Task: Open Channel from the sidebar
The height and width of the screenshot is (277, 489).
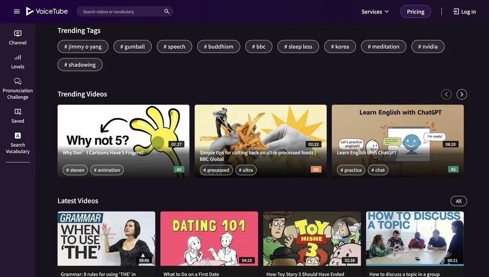Action: click(18, 37)
